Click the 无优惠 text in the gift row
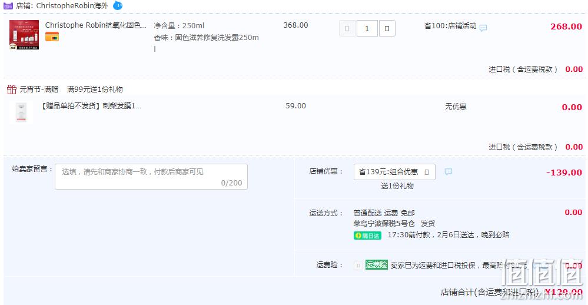 456,107
